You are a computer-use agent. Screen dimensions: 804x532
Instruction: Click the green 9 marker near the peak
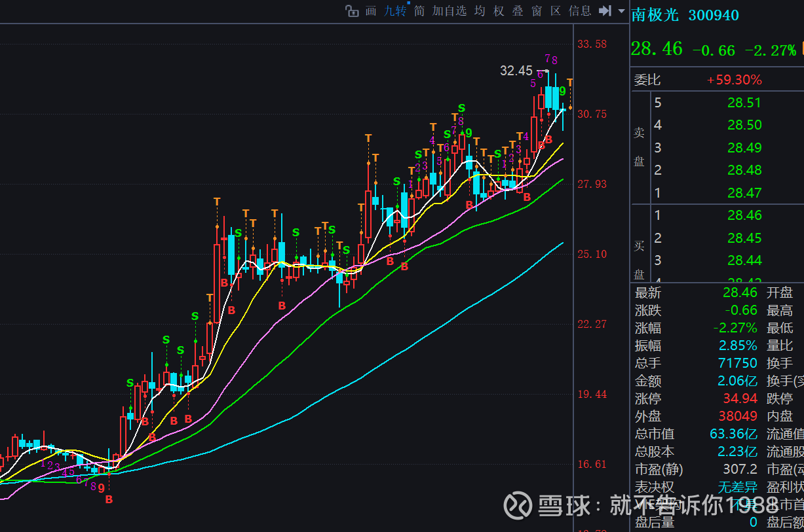click(562, 92)
